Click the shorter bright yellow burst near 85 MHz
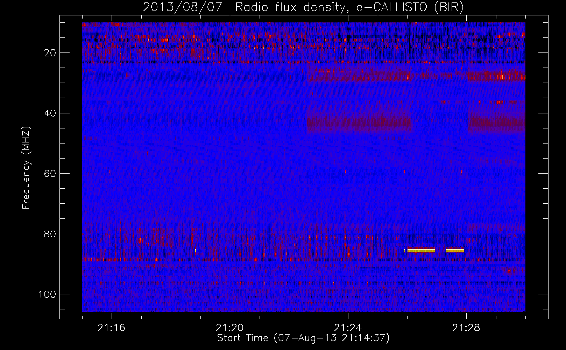Viewport: 566px width, 350px height. click(x=455, y=250)
